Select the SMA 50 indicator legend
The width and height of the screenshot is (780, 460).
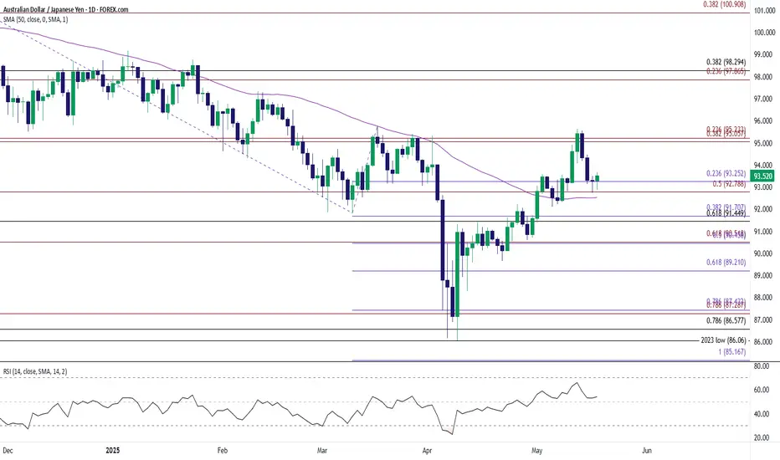coord(35,19)
